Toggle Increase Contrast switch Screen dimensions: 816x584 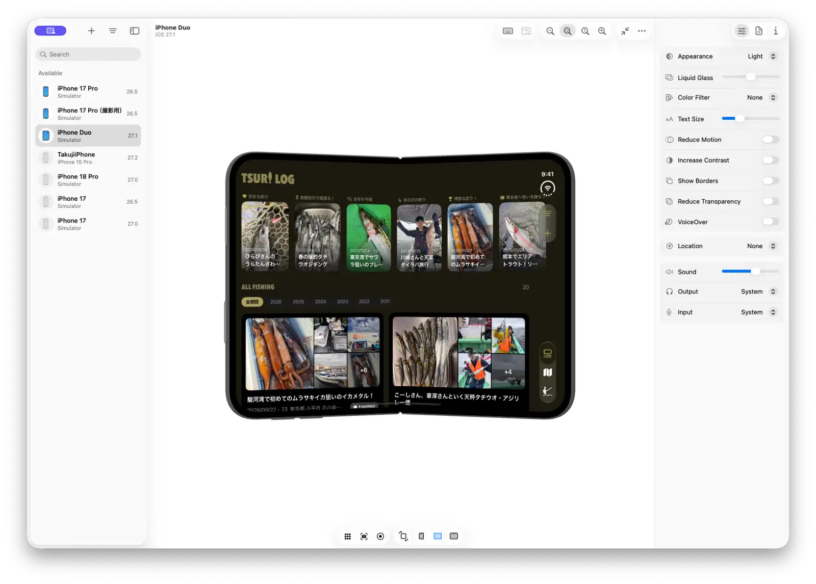[x=771, y=160]
